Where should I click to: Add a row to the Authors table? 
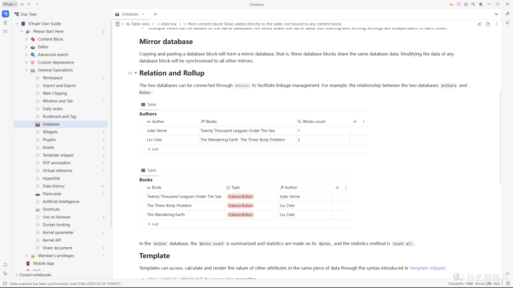tap(153, 149)
